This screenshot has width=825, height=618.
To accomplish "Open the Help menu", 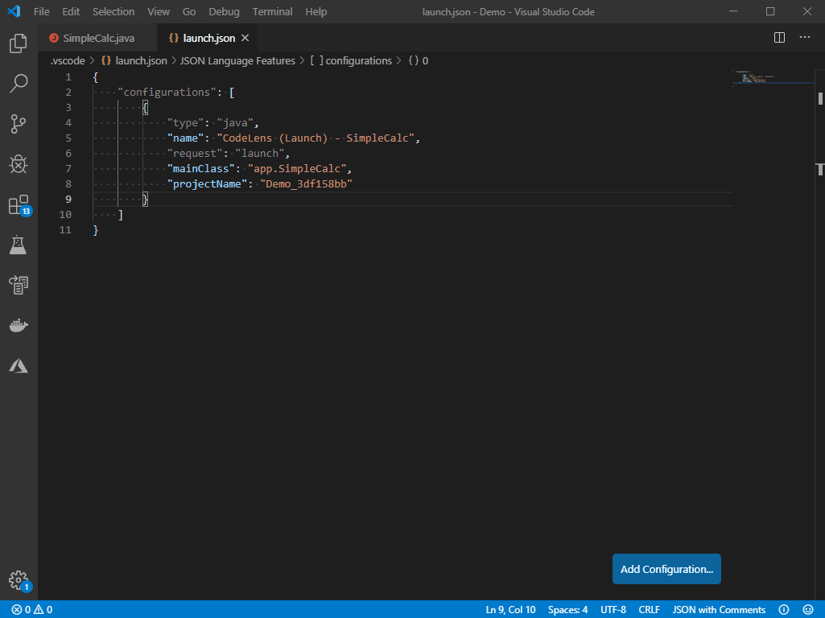I will click(316, 11).
